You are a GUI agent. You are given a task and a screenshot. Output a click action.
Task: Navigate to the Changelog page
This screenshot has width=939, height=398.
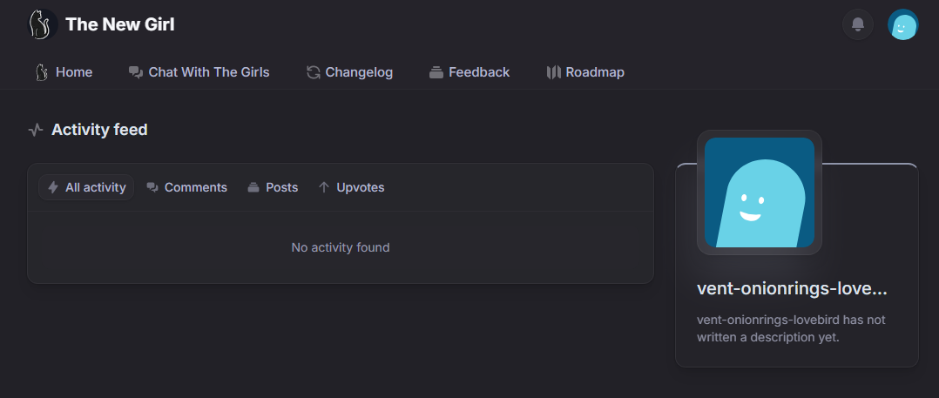(x=359, y=72)
